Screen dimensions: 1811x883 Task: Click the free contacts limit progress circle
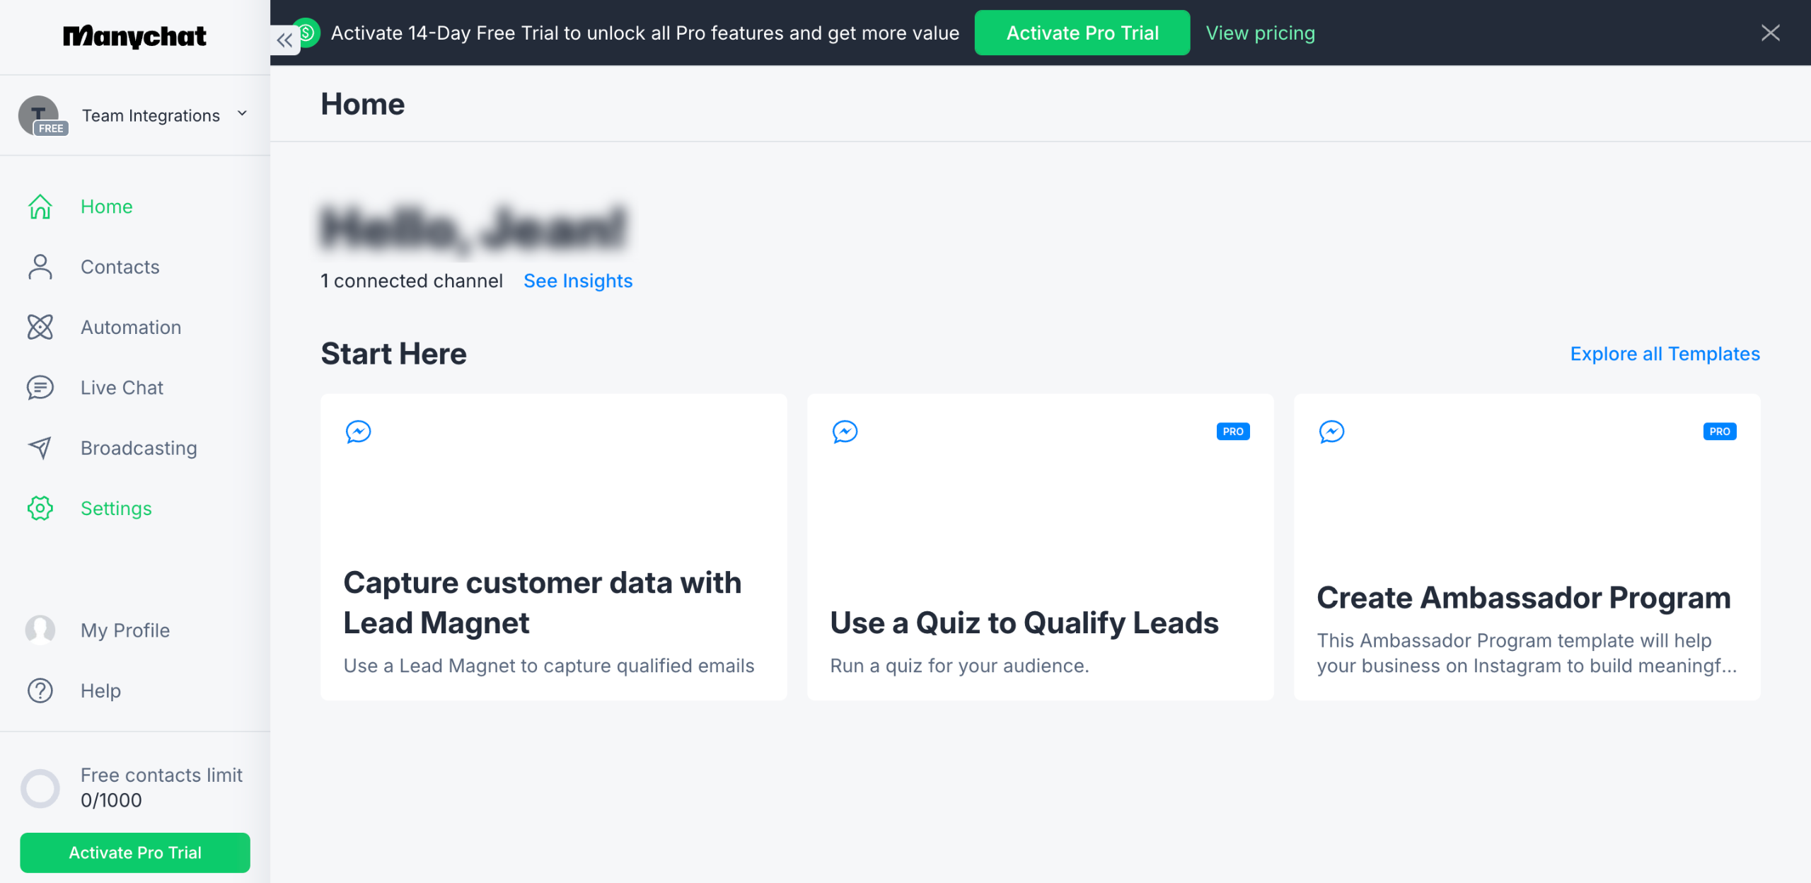[40, 788]
